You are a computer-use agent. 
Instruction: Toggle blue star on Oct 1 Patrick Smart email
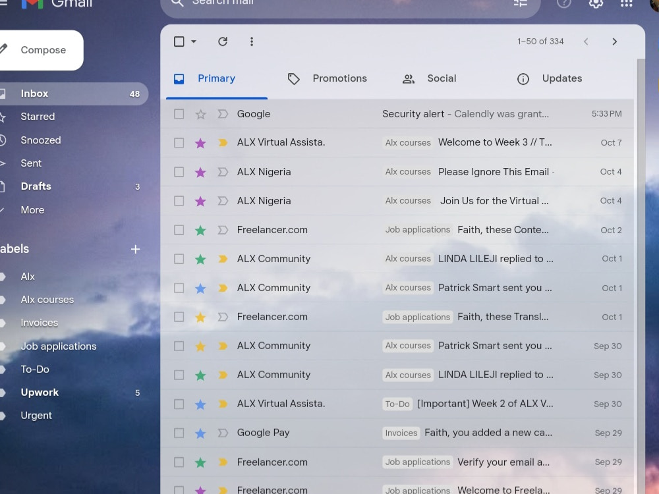point(200,288)
